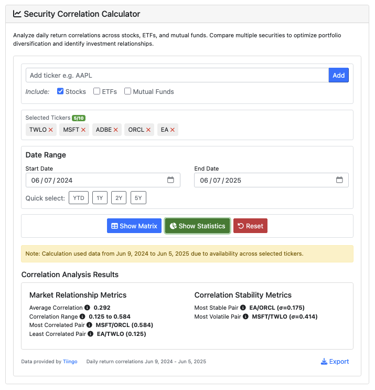This screenshot has width=375, height=390.
Task: Remove the TWLO ticker with its X
Action: pos(51,130)
